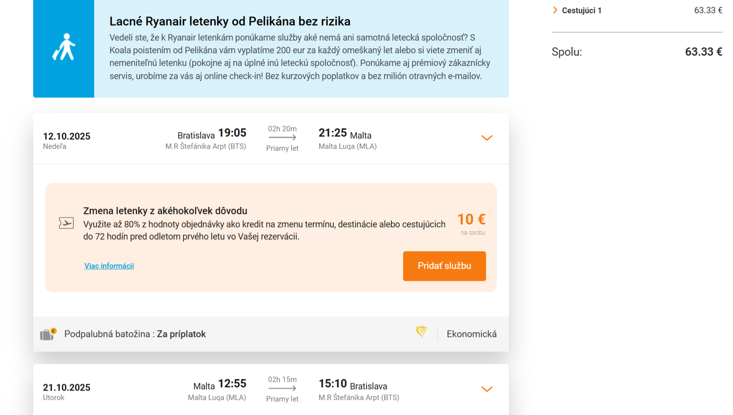Click the Bratislava to Malta flight arrow
Image resolution: width=733 pixels, height=415 pixels.
coord(282,138)
